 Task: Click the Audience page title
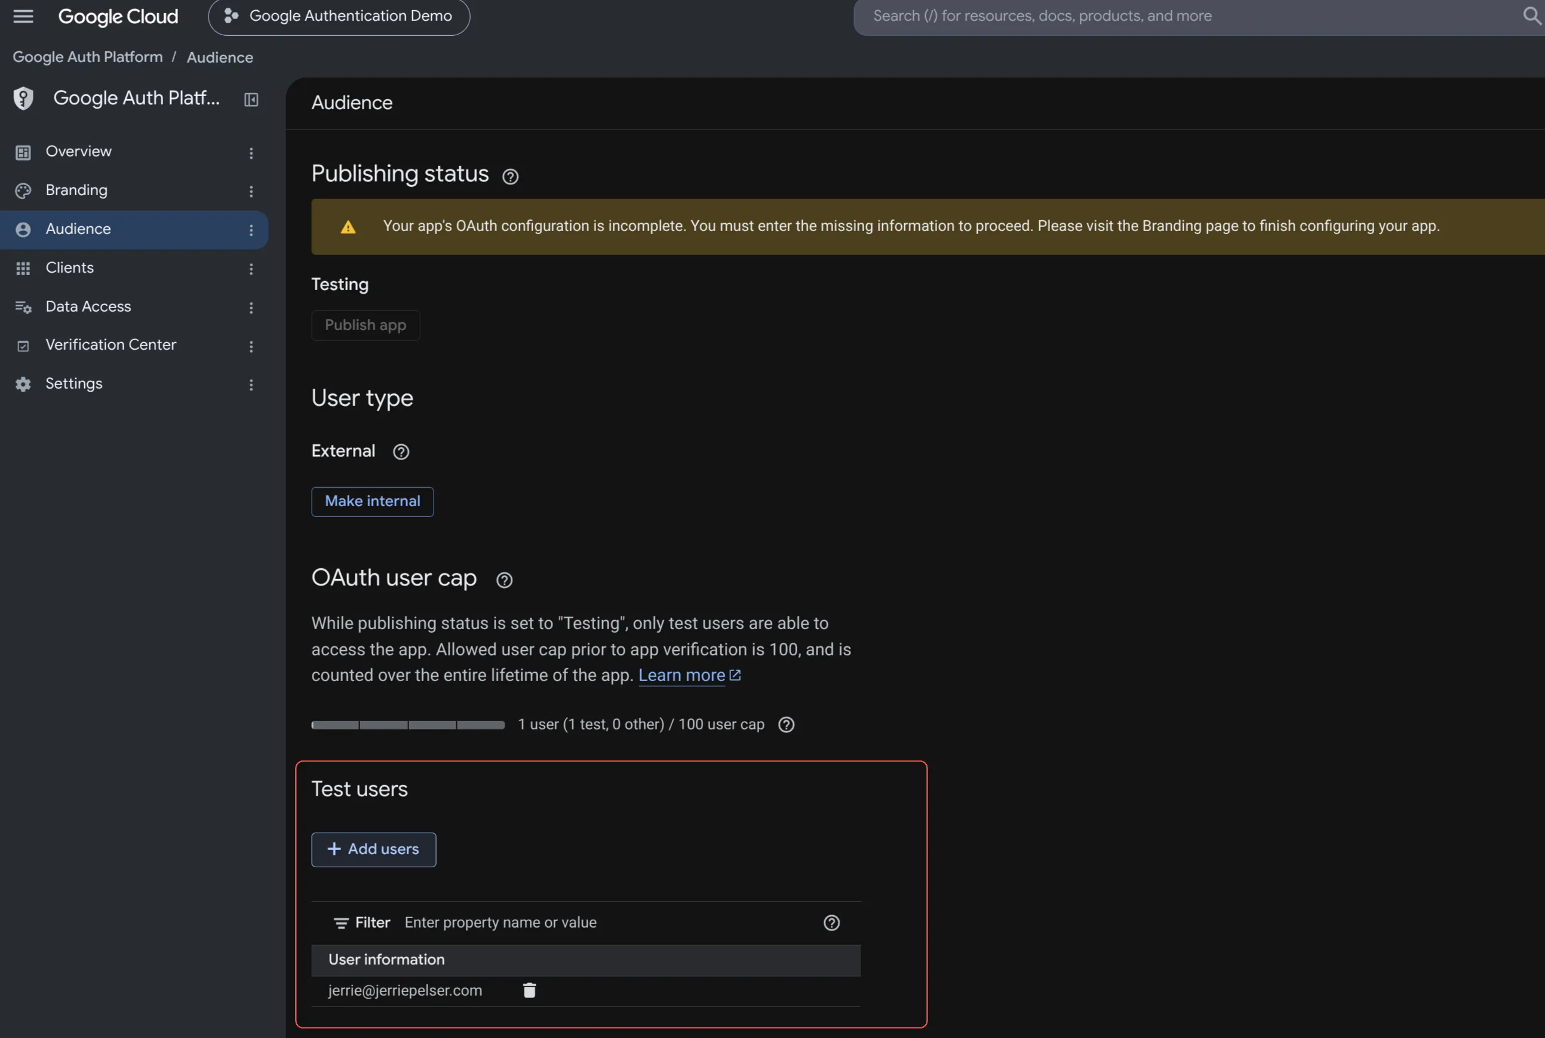click(352, 103)
